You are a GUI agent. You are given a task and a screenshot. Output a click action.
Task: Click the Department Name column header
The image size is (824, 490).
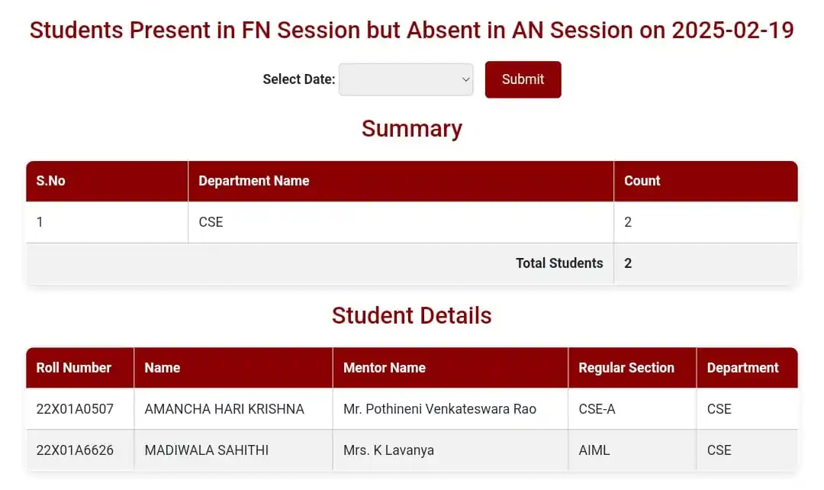[401, 181]
